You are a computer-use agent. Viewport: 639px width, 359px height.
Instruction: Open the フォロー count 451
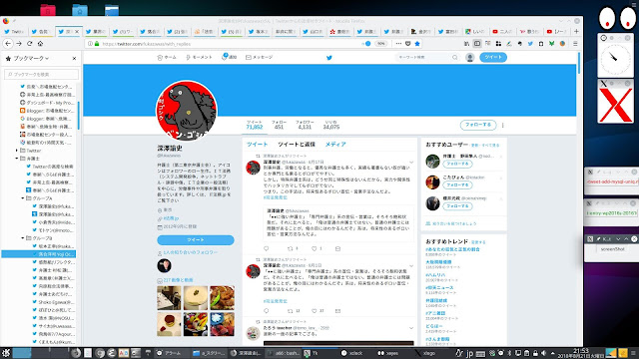[279, 125]
